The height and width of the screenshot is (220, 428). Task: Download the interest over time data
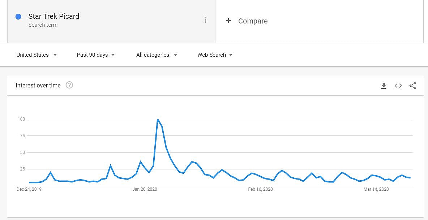[x=384, y=86]
